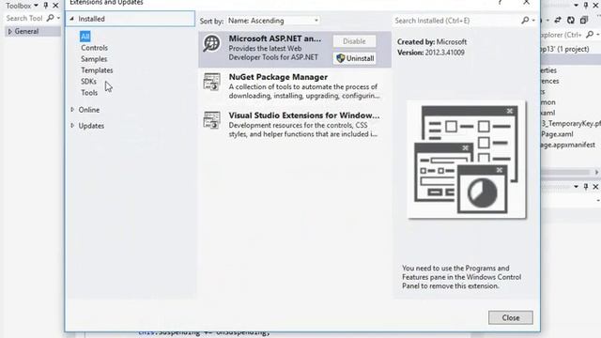Viewport: 601px width, 338px height.
Task: Click the Solution Explorer collapse all icon
Action: [584, 20]
